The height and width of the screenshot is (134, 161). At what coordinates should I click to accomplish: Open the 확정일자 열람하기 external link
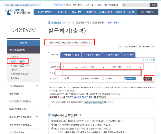(x=94, y=102)
